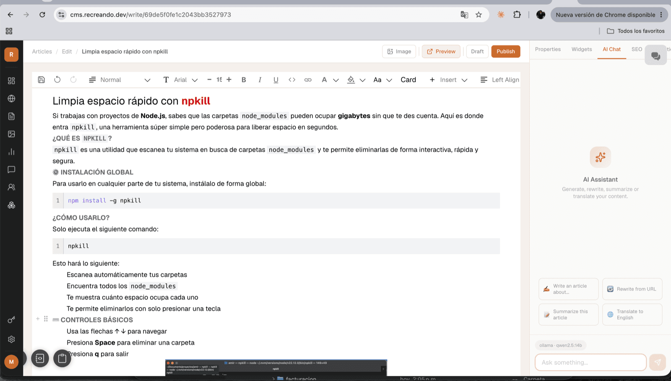The height and width of the screenshot is (381, 671).
Task: Open the dashboard grid icon in sidebar
Action: point(11,80)
